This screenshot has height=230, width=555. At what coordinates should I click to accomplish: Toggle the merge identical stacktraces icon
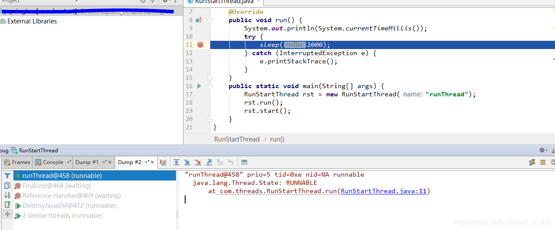tap(7, 214)
